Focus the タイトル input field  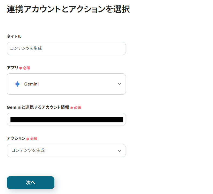(x=66, y=49)
